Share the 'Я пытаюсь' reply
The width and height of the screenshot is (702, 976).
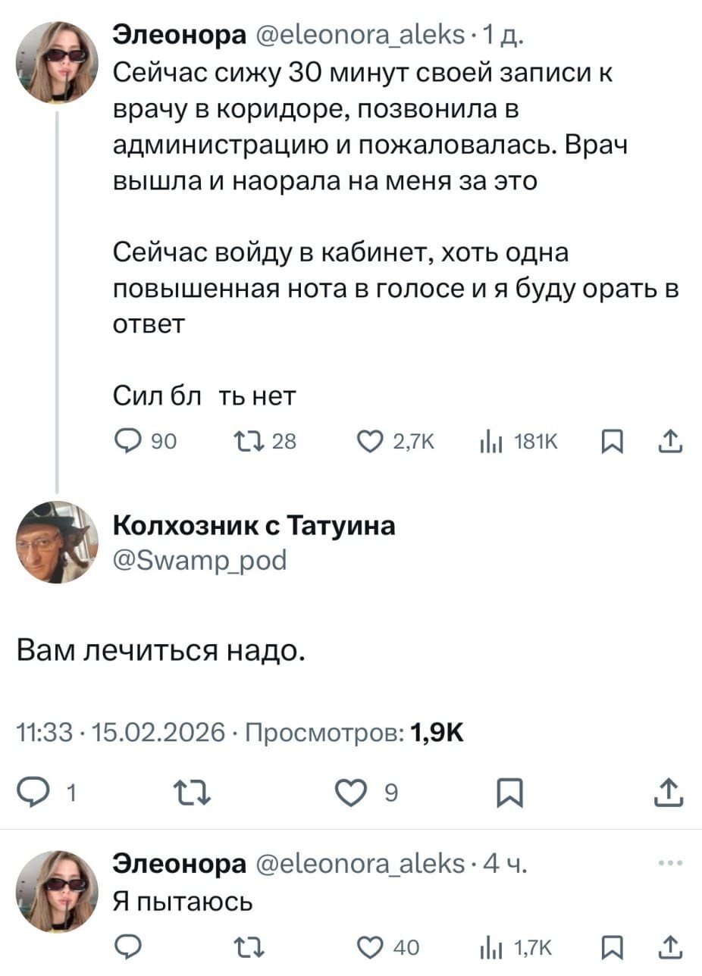point(670,946)
